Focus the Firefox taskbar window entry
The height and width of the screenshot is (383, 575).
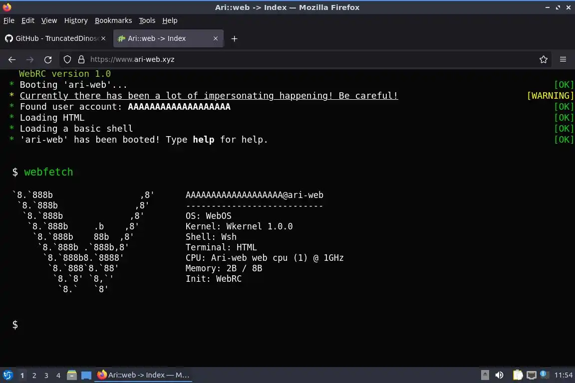point(143,375)
